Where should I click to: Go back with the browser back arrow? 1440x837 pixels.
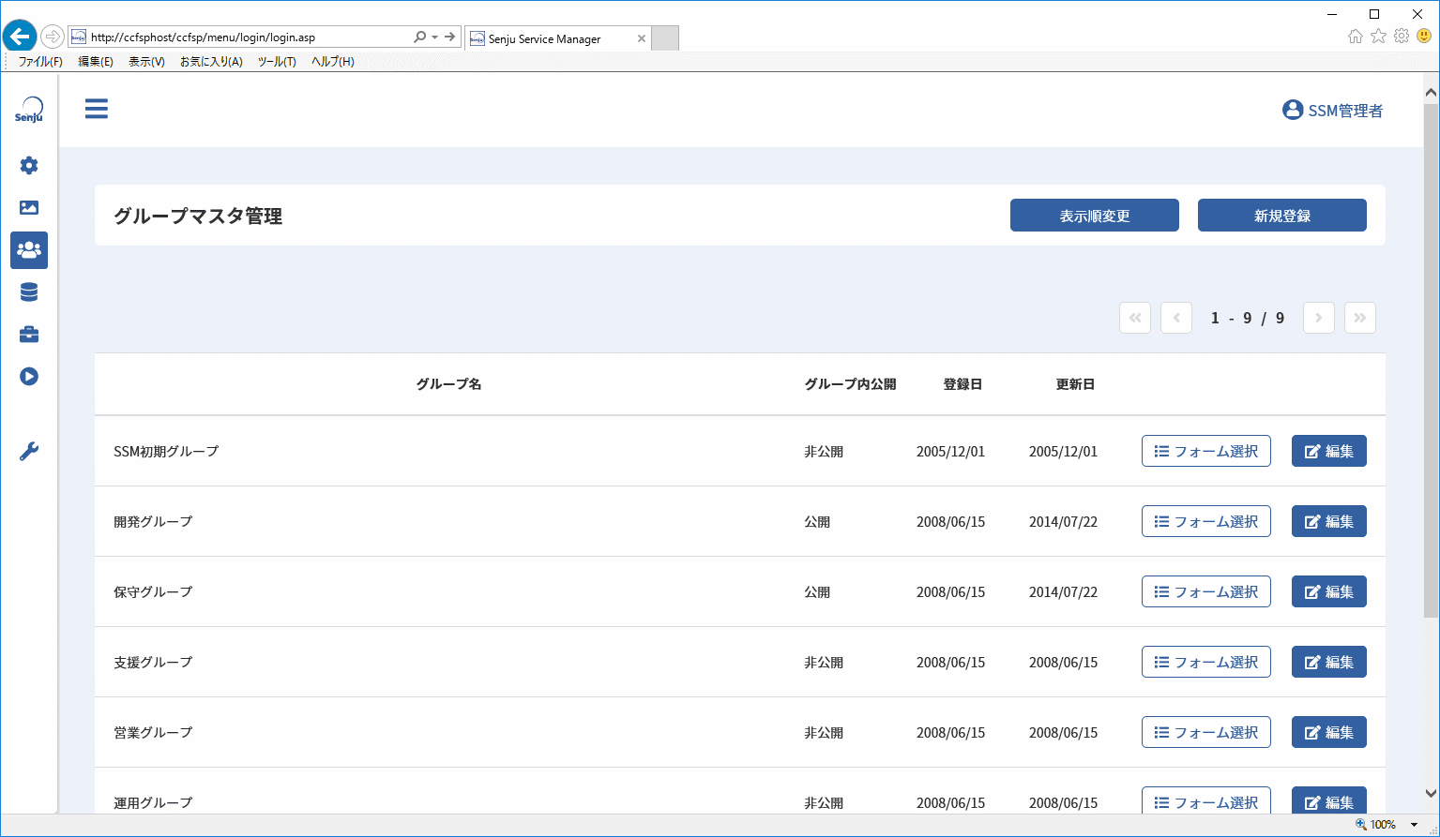20,37
